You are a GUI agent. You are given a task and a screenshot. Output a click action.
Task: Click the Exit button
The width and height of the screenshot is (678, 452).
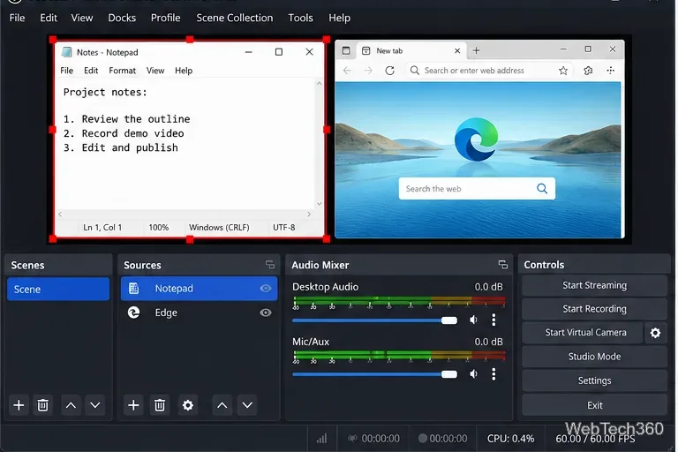tap(594, 405)
